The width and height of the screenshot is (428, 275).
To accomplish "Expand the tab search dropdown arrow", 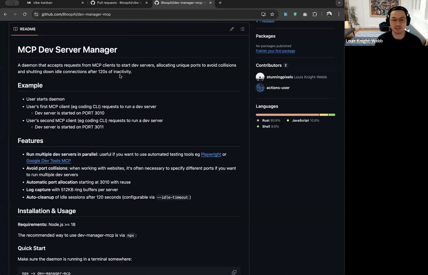I will [x=339, y=3].
